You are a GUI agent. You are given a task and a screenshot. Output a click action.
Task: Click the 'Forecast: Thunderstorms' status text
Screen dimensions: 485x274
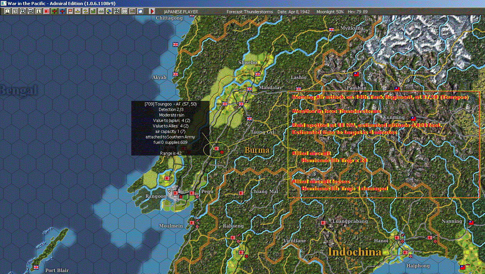[250, 12]
